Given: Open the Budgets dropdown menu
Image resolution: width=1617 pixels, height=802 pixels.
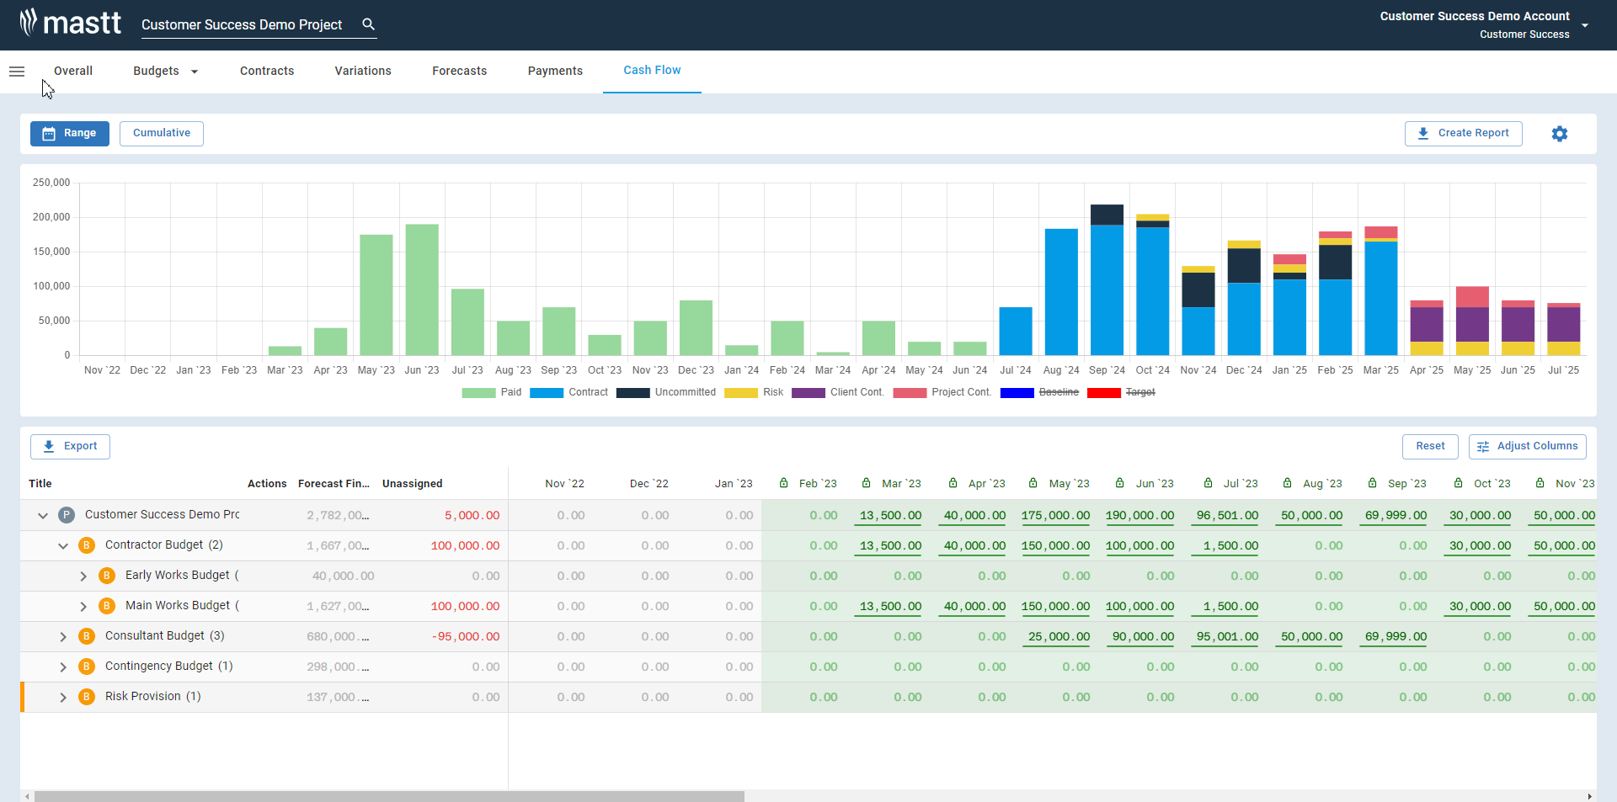Looking at the screenshot, I should tap(165, 71).
